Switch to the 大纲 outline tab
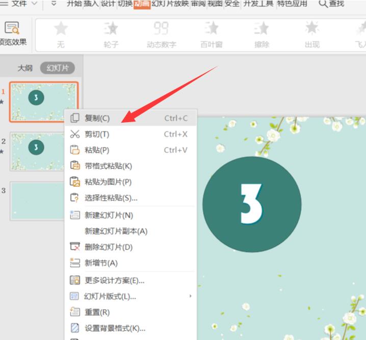The height and width of the screenshot is (340, 366). (25, 68)
